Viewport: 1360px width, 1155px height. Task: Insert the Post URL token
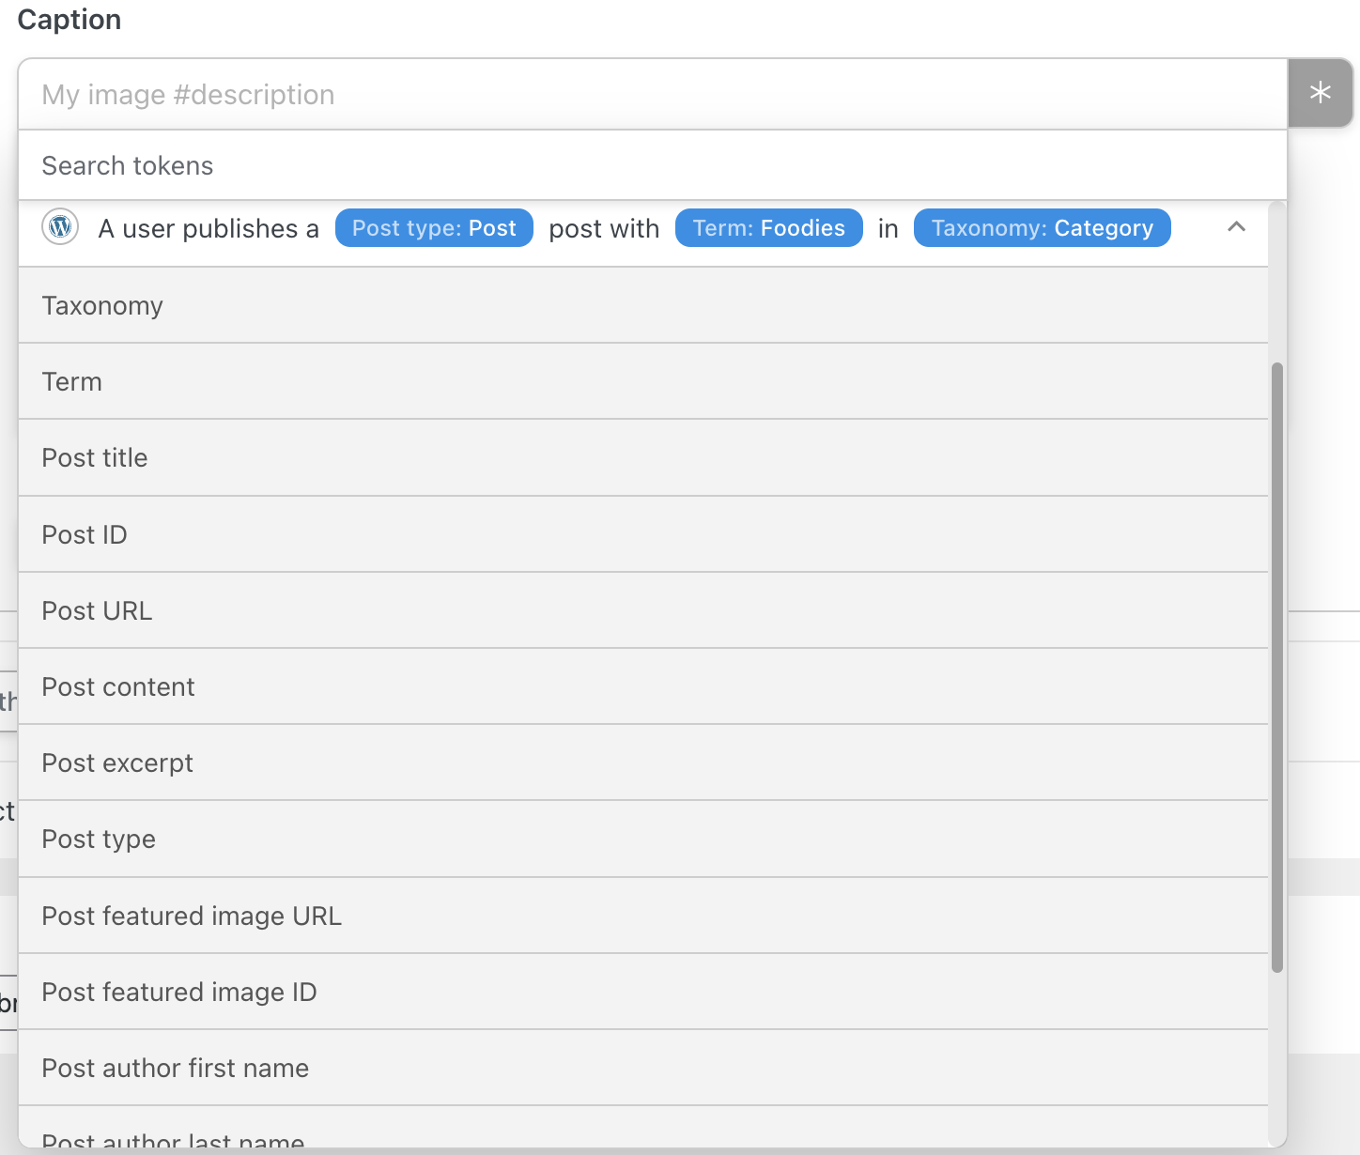pos(643,610)
